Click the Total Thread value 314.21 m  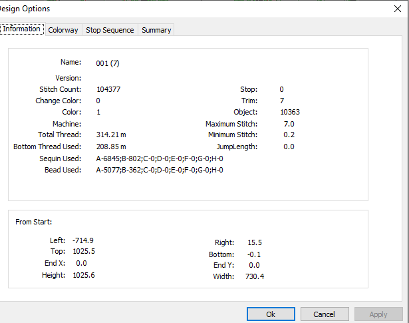(x=111, y=135)
